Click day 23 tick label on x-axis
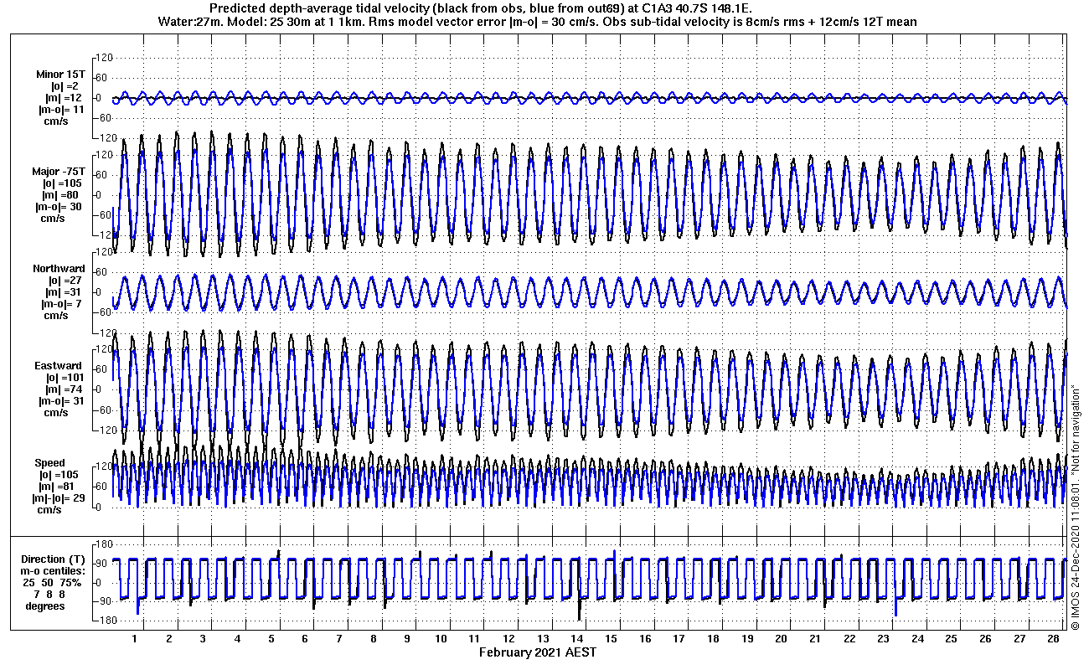The width and height of the screenshot is (1089, 670). point(884,639)
